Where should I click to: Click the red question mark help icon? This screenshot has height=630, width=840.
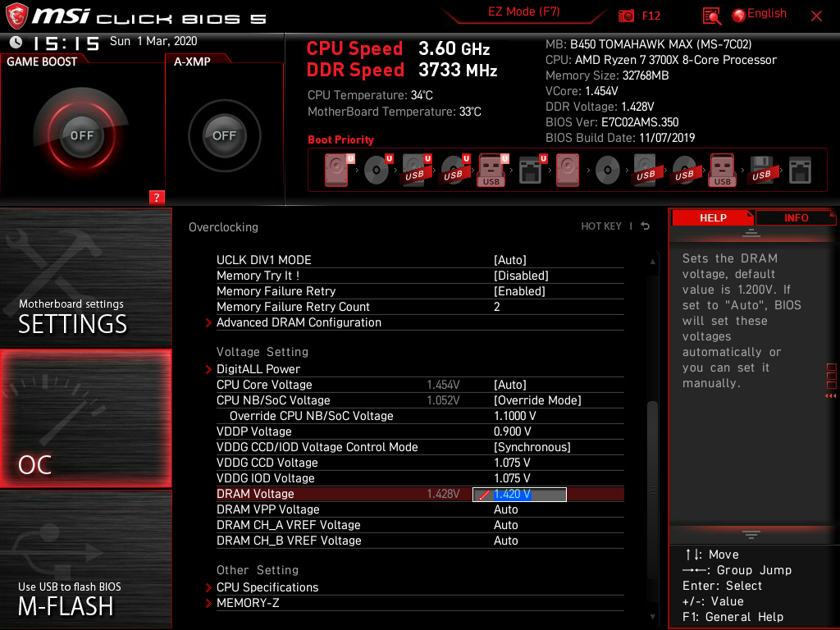tap(157, 197)
